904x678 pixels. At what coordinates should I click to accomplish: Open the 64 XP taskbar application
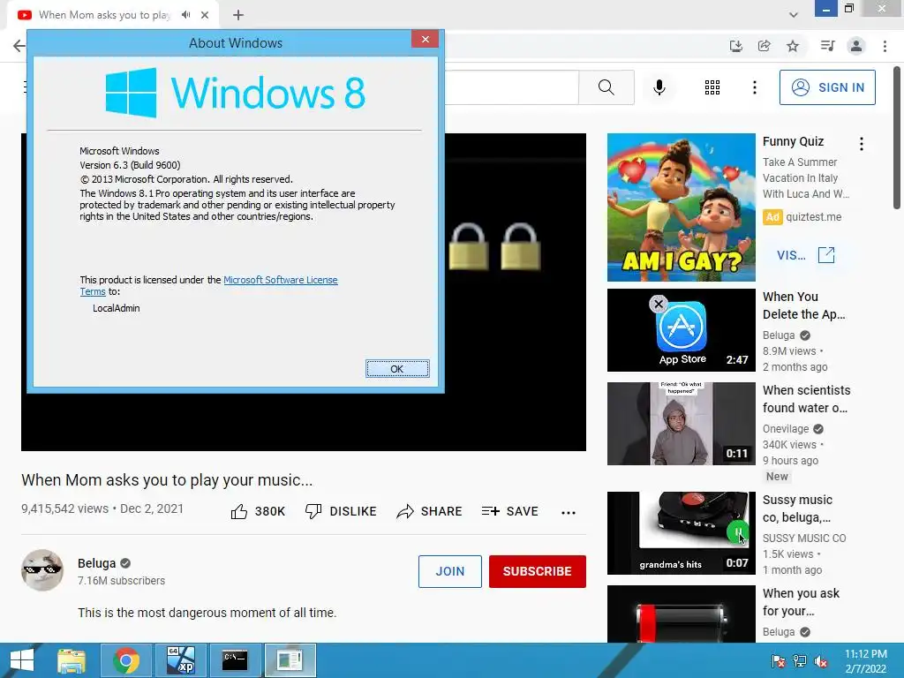180,660
